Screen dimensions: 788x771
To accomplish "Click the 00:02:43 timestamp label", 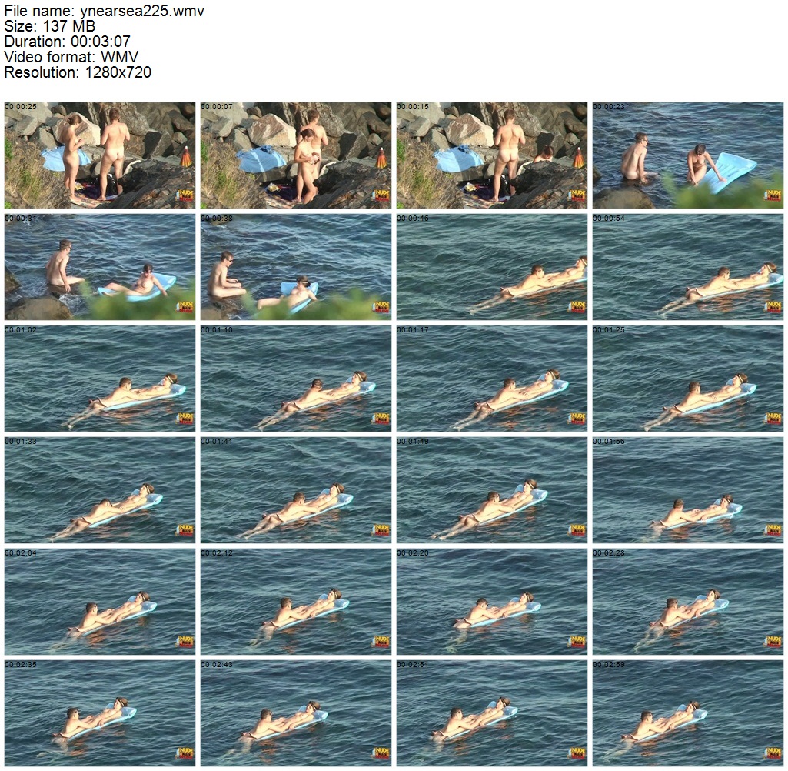I will pos(217,665).
